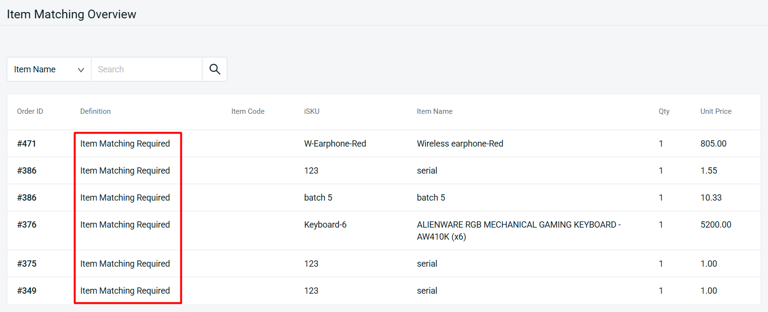Click order #386 in the batch 5 row

click(x=27, y=198)
